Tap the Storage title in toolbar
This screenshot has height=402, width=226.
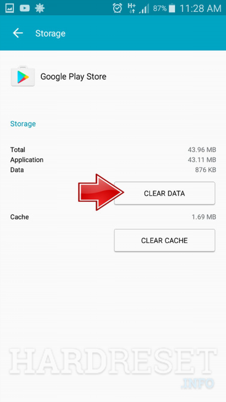point(50,33)
